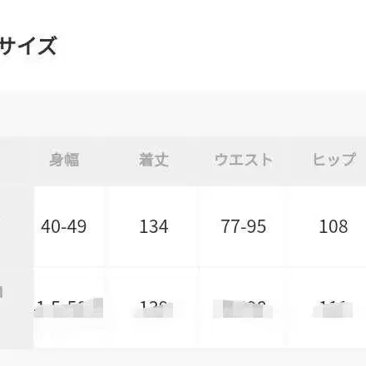Click the gray size label cell beside 40-49
This screenshot has height=366, width=366.
[x=17, y=226]
